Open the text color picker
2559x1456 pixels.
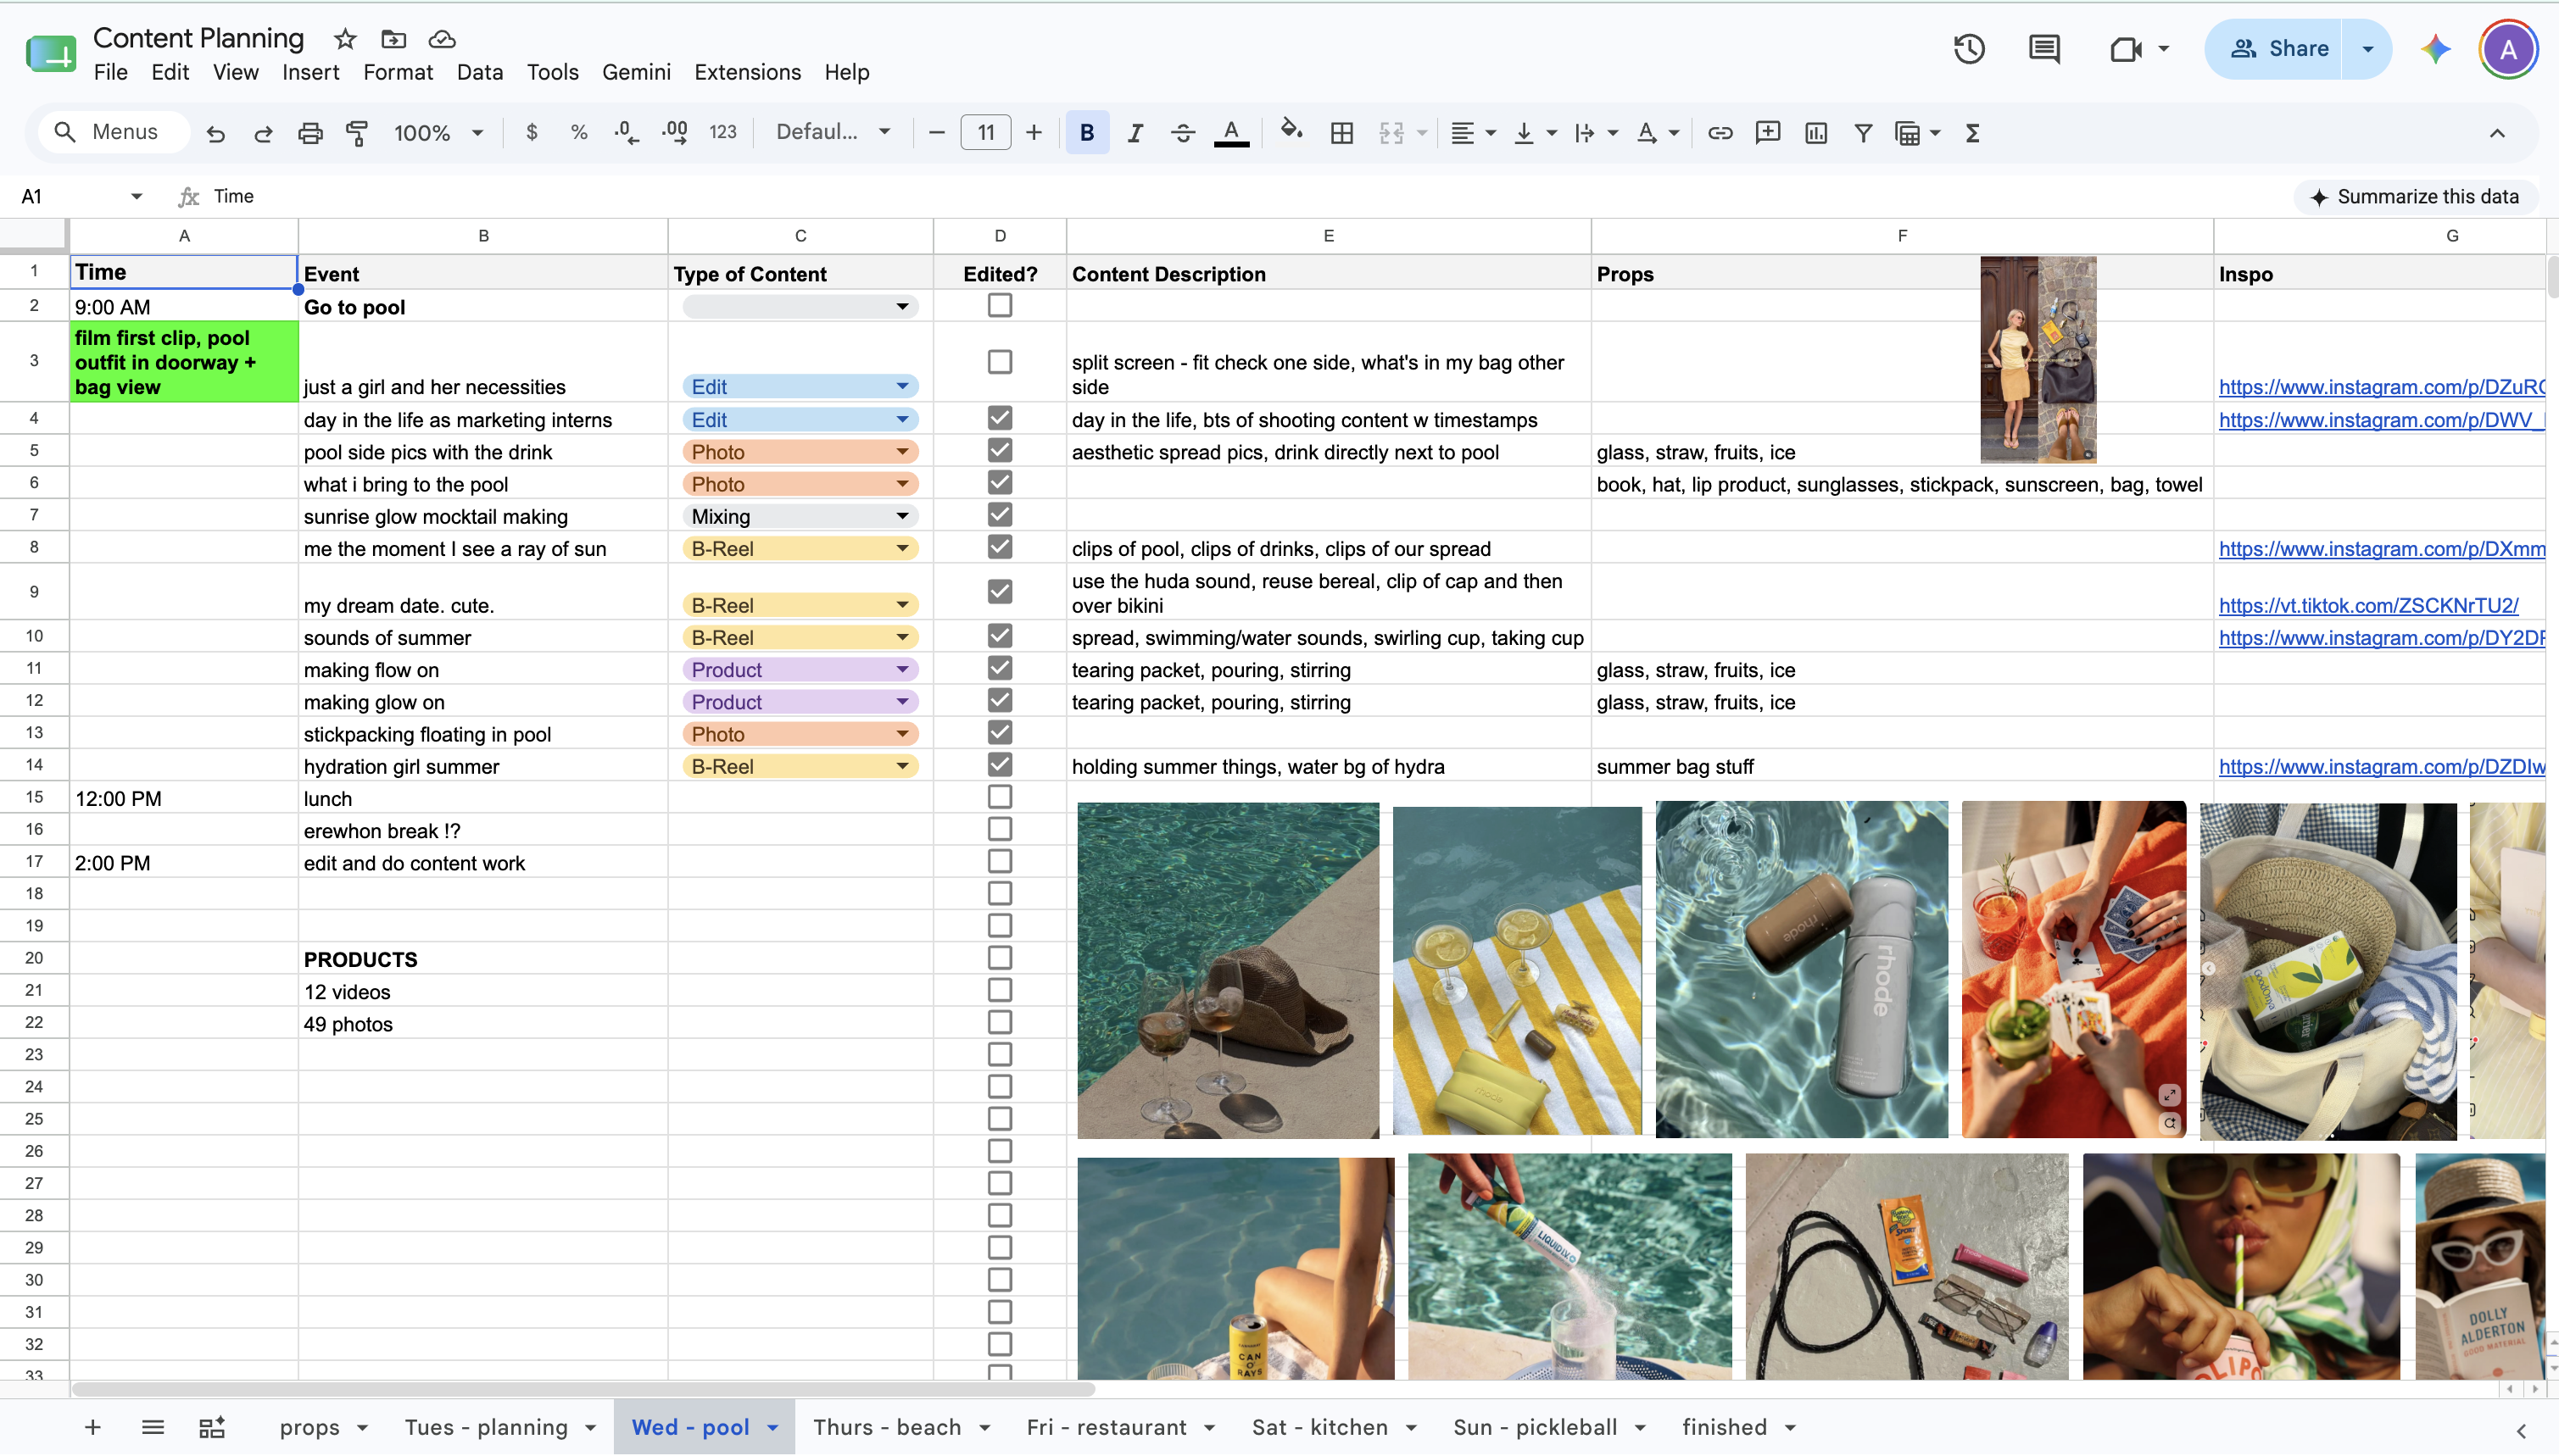(x=1230, y=133)
